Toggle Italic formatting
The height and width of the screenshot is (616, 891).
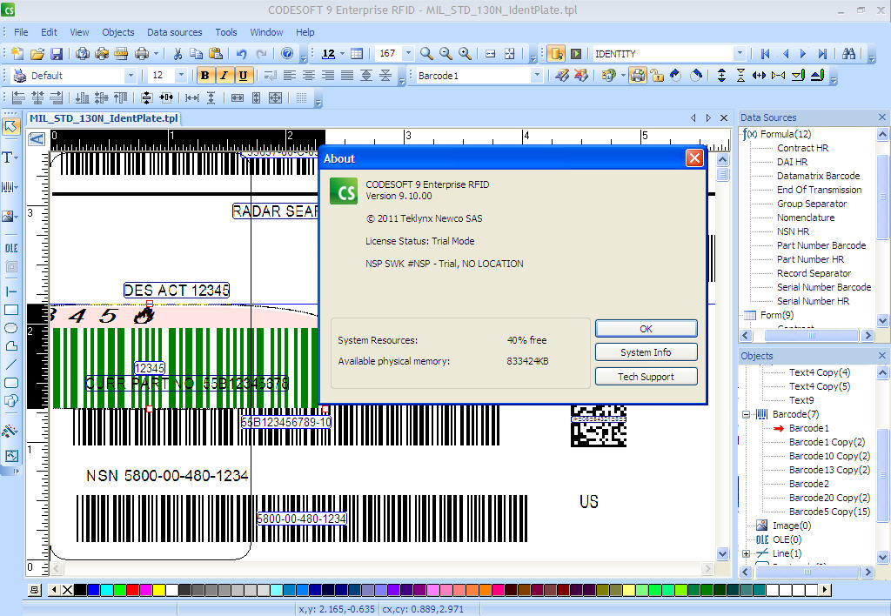(224, 76)
